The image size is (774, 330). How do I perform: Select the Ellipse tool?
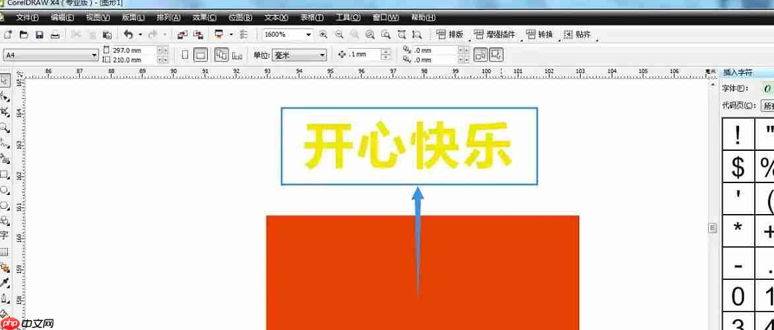(x=5, y=190)
